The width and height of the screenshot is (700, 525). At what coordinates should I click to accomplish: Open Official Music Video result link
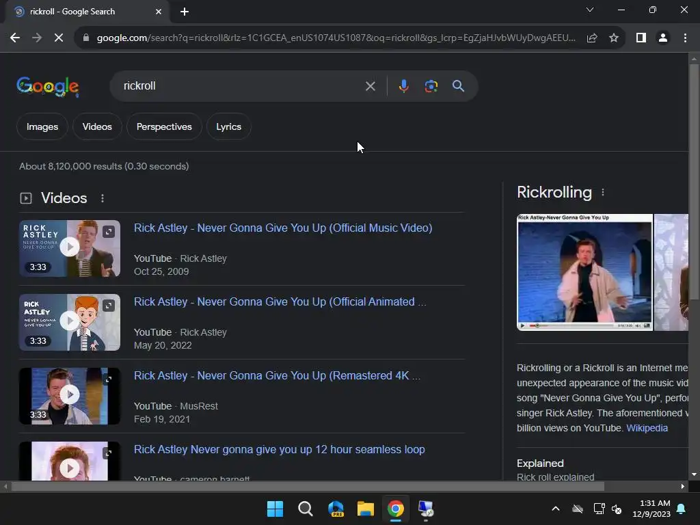283,228
